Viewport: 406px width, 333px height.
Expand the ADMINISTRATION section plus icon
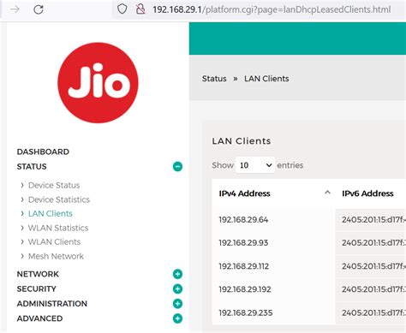[x=177, y=304]
